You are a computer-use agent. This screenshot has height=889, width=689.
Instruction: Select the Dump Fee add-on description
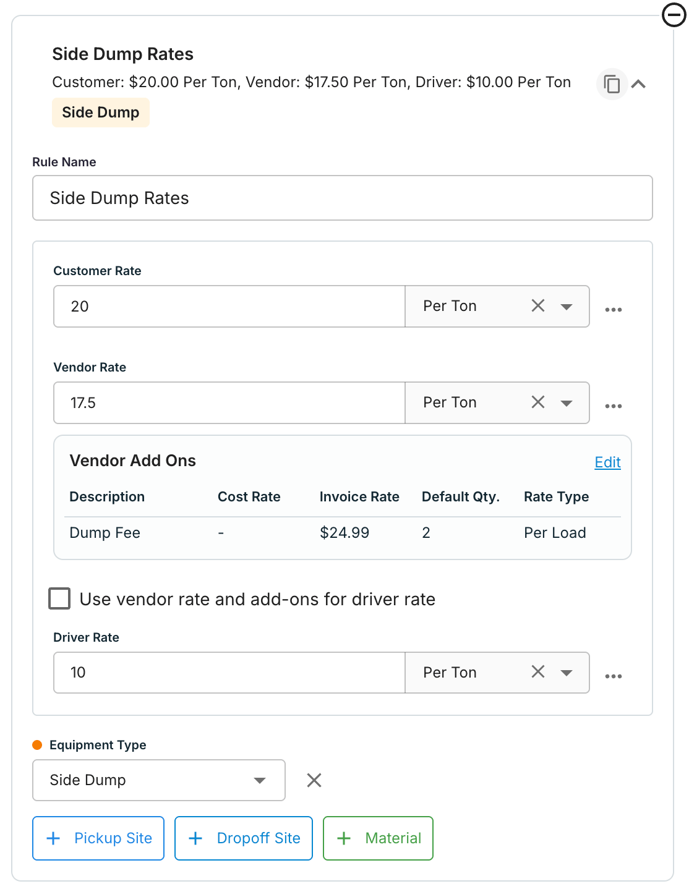105,533
